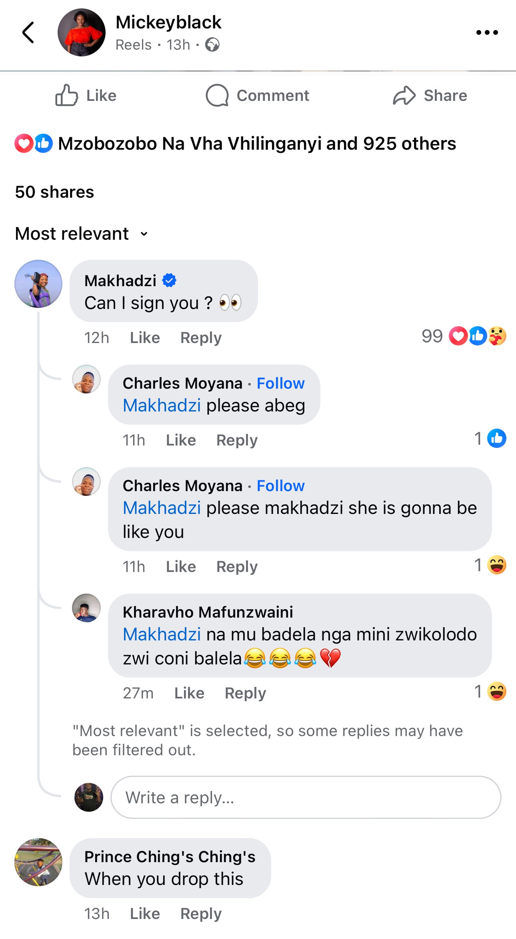Focus the 'Write a reply...' field
The width and height of the screenshot is (516, 939).
(x=306, y=797)
